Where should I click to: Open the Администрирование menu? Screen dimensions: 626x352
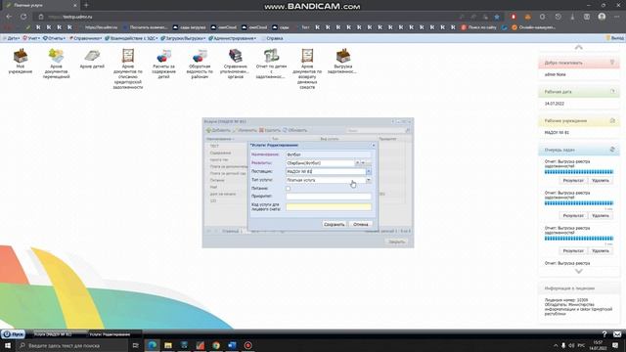[x=233, y=38]
